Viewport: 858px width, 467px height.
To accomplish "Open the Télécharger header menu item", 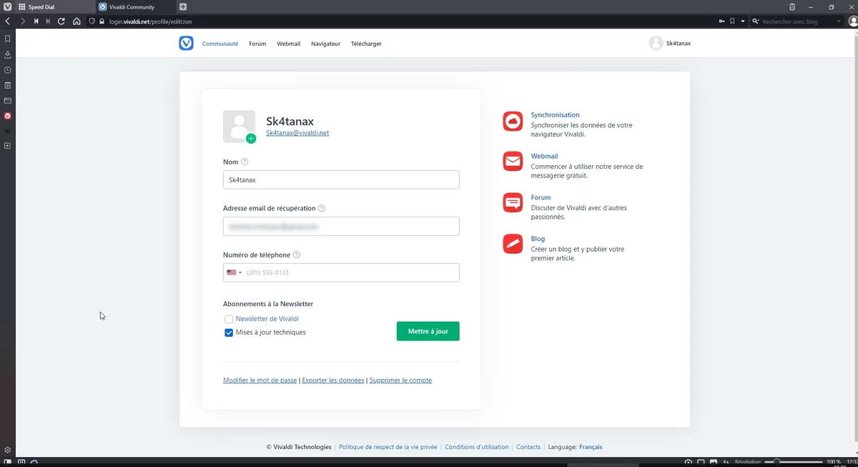I will (x=366, y=44).
